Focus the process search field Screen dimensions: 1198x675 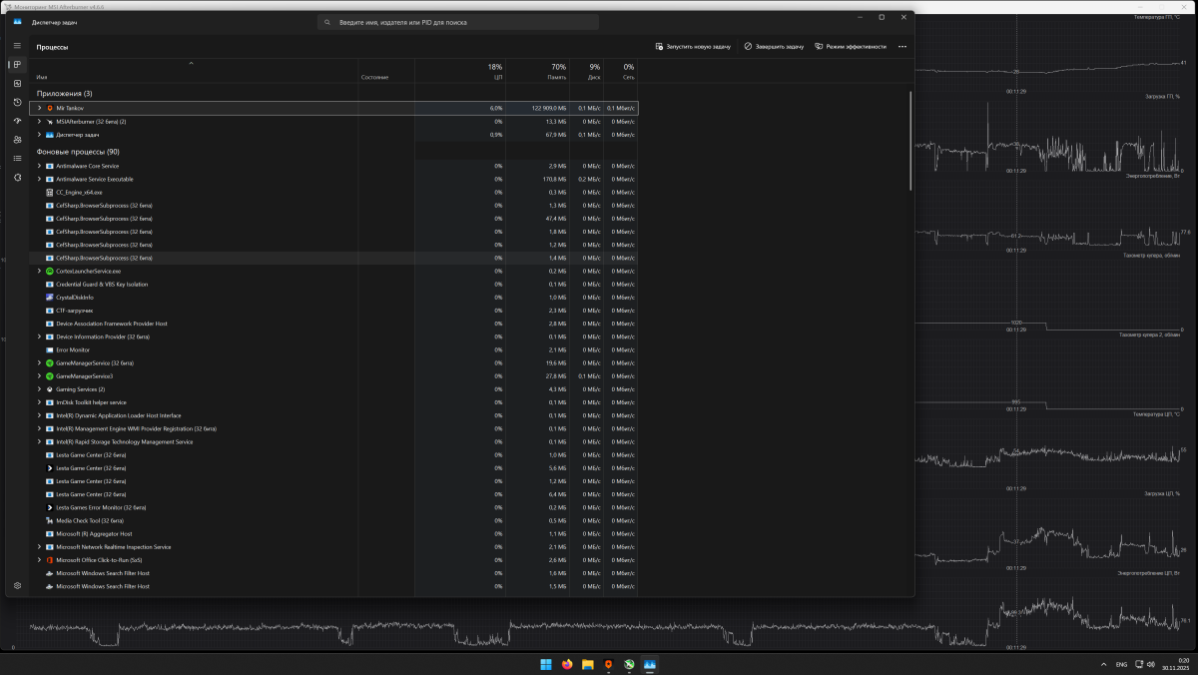pyautogui.click(x=459, y=22)
